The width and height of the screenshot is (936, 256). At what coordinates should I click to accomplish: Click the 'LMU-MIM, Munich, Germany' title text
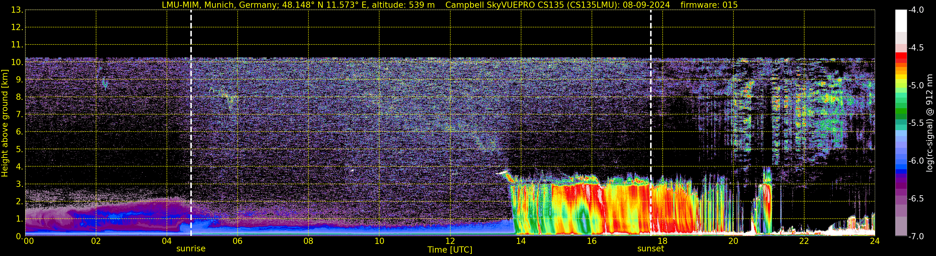coord(220,5)
